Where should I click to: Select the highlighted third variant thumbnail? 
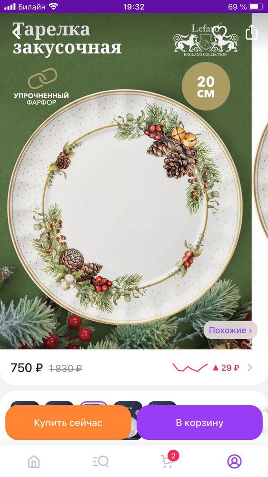click(93, 404)
